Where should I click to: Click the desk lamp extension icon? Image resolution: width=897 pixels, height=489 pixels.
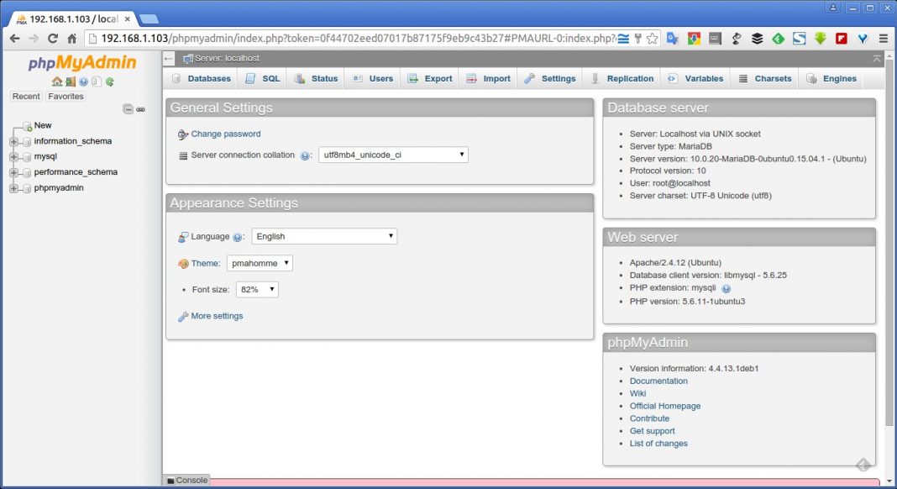(737, 39)
